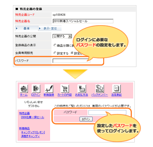Switch to the 基本 tab
This screenshot has width=153, height=147.
click(x=26, y=28)
